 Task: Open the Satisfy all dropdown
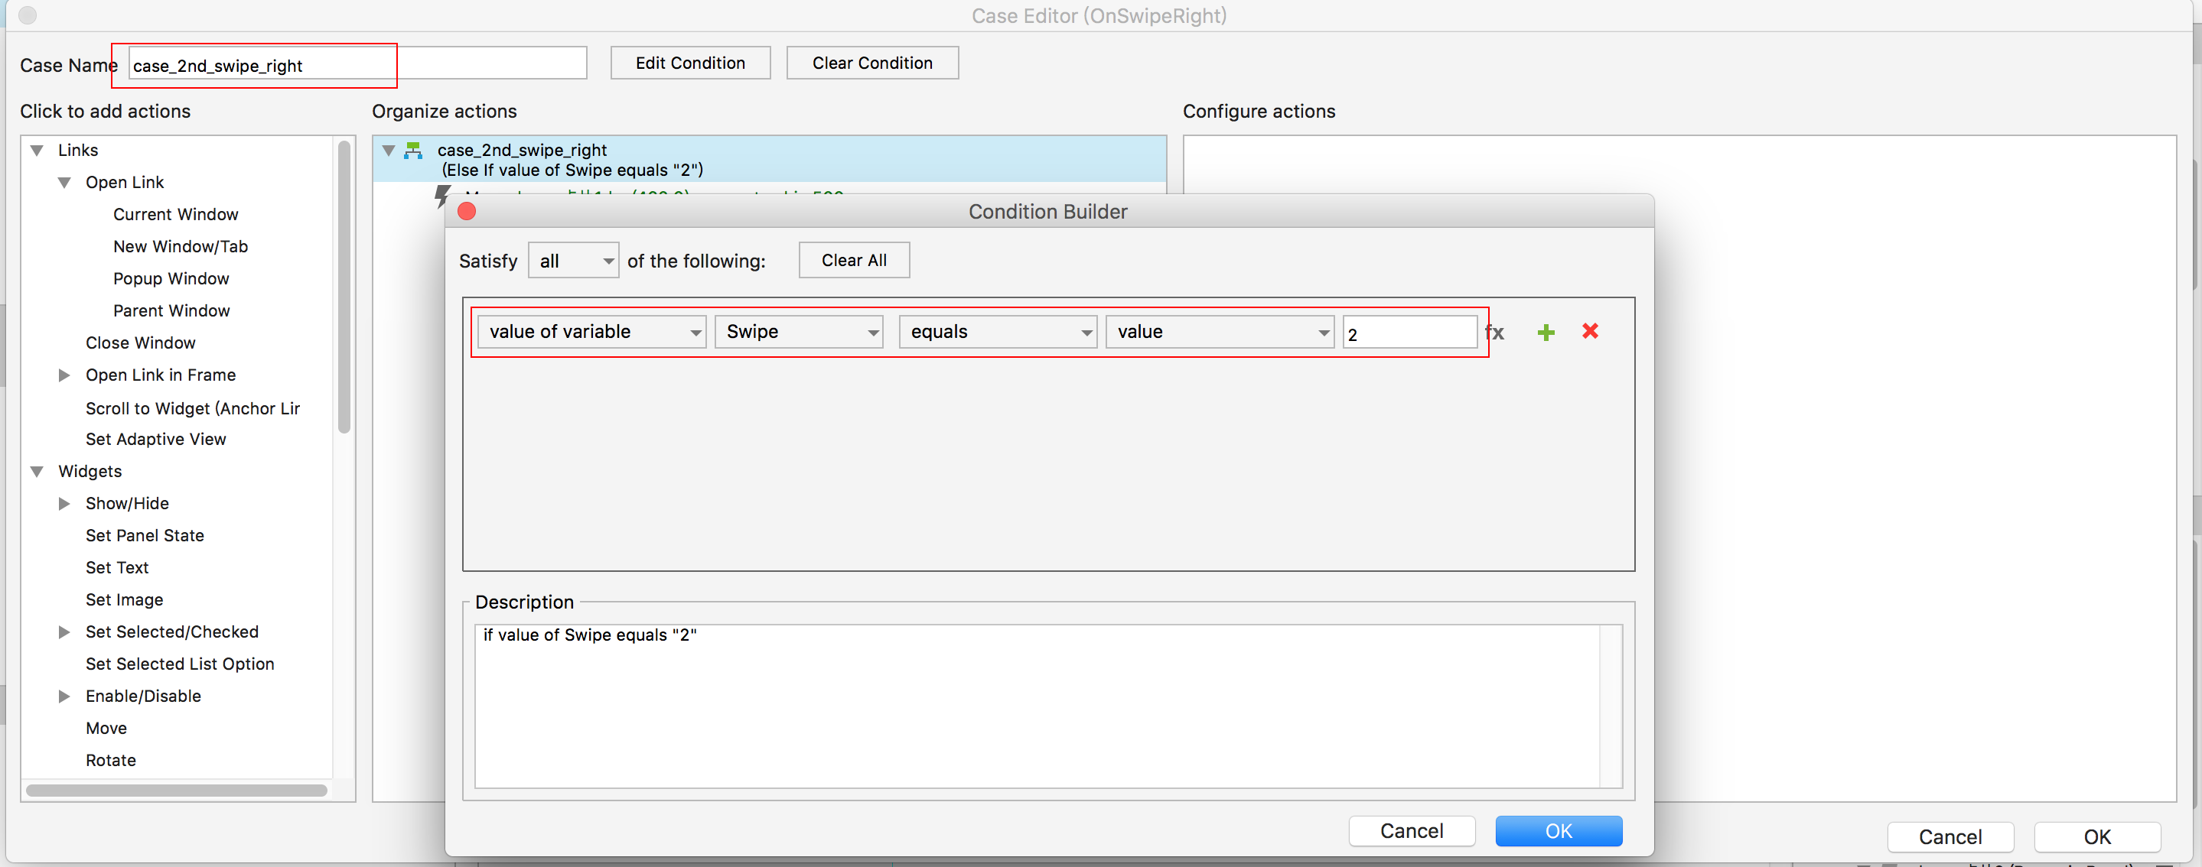pos(573,261)
